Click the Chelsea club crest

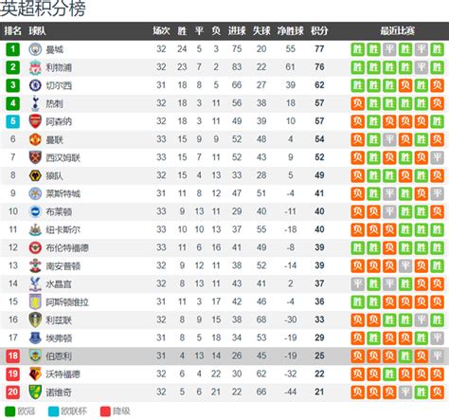click(35, 85)
